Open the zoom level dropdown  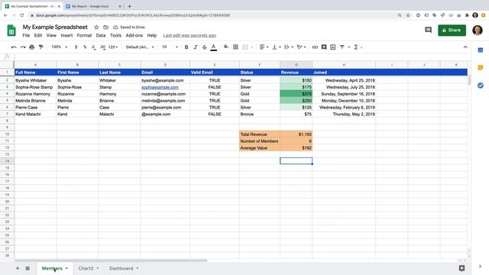click(x=60, y=47)
